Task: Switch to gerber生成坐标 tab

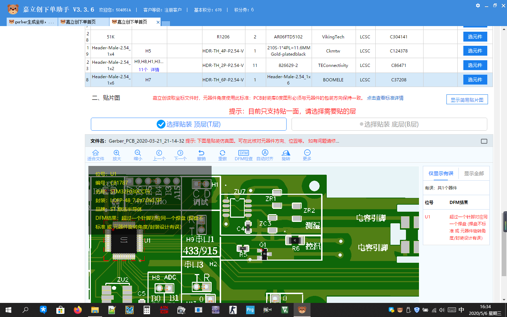Action: pyautogui.click(x=31, y=22)
